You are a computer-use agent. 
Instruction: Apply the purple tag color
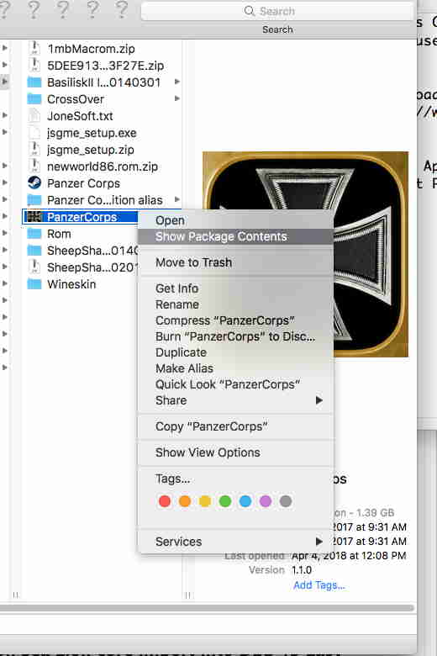click(266, 500)
